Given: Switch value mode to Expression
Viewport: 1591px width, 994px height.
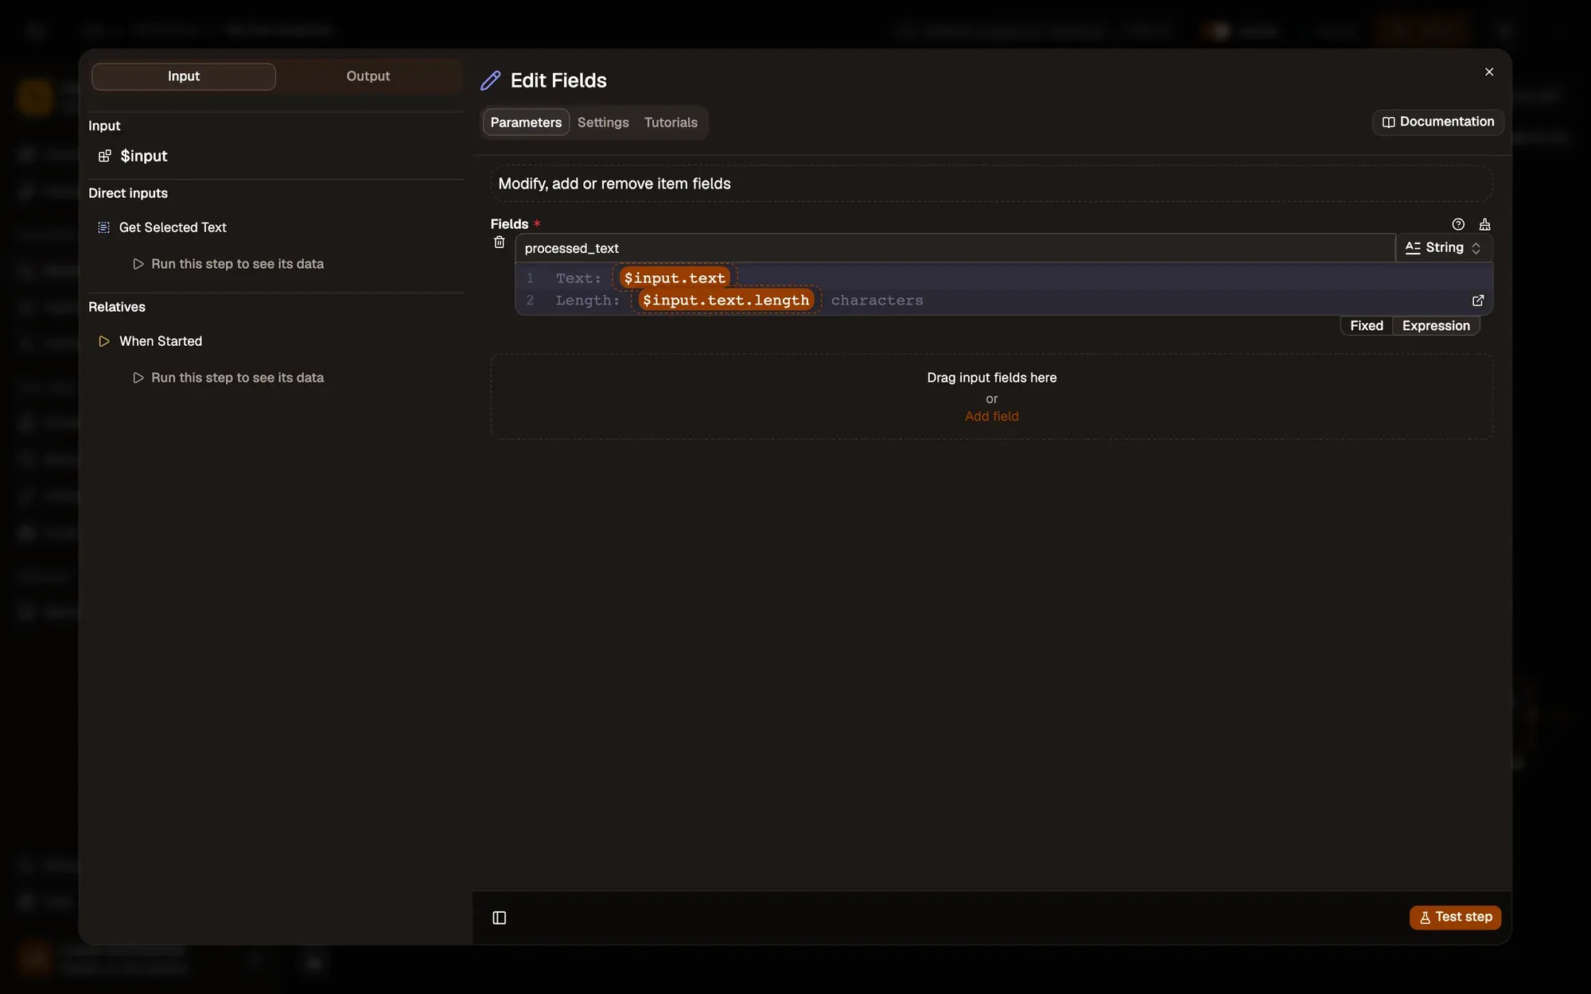Looking at the screenshot, I should tap(1436, 325).
